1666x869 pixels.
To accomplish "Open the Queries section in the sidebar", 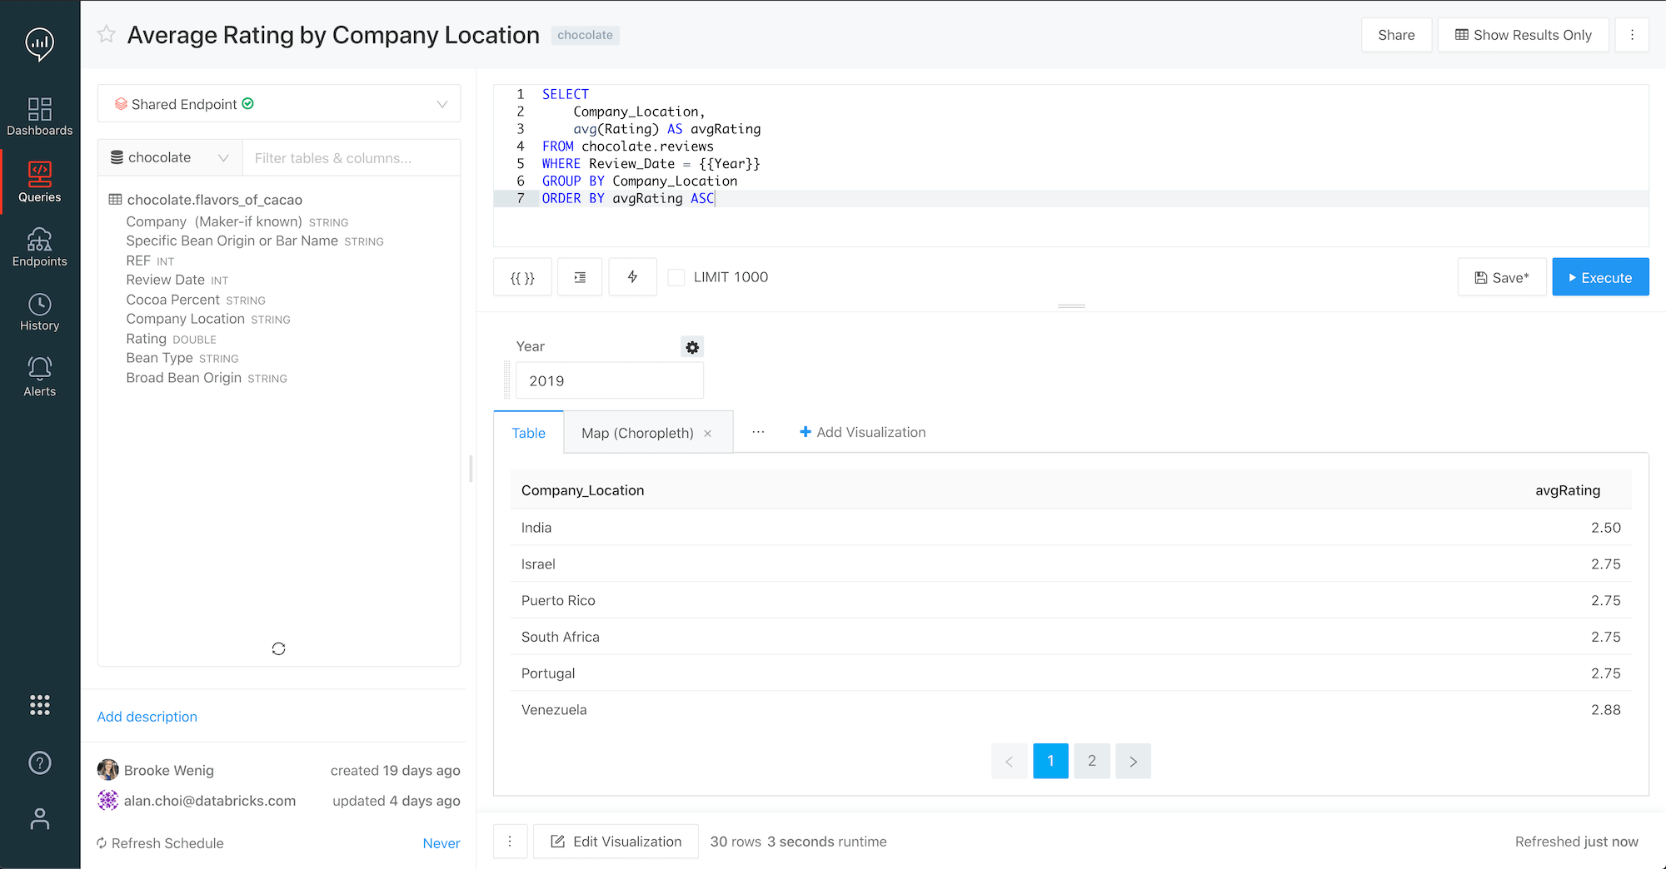I will tap(39, 181).
